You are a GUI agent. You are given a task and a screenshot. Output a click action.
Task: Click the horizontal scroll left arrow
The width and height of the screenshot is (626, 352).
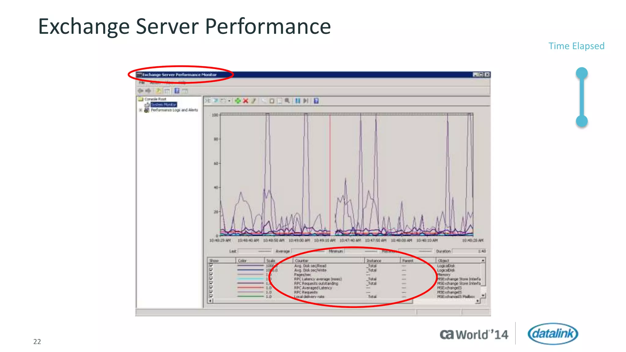coord(210,301)
